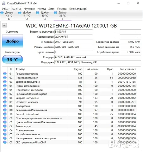Image resolution: width=143 pixels, height=152 pixels.
Task: Click status orb for C5 Нестабилни сектори
Action: (5, 134)
